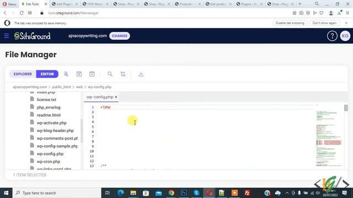Open the Opera Menu button

point(9,4)
